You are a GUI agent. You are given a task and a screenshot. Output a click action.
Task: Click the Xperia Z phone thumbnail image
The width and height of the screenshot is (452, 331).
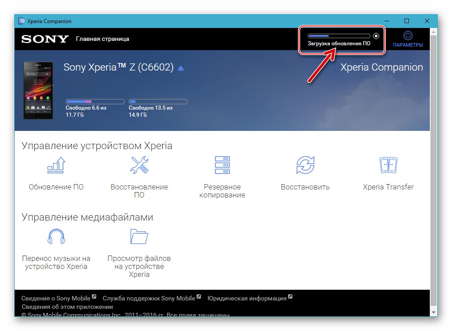38,90
